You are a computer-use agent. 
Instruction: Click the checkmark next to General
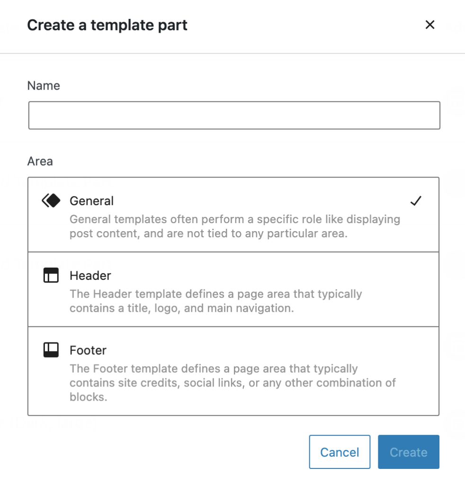(416, 200)
